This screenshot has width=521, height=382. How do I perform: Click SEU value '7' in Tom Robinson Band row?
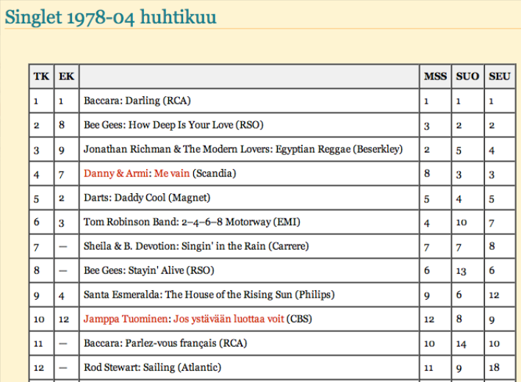click(x=492, y=223)
